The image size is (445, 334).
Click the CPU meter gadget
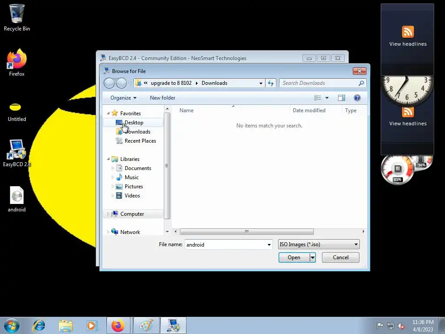tap(397, 170)
